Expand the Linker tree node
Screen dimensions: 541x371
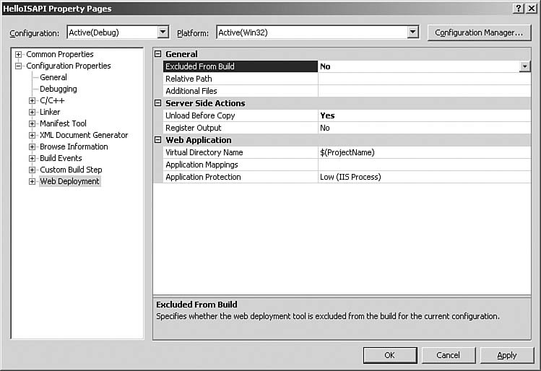[32, 112]
